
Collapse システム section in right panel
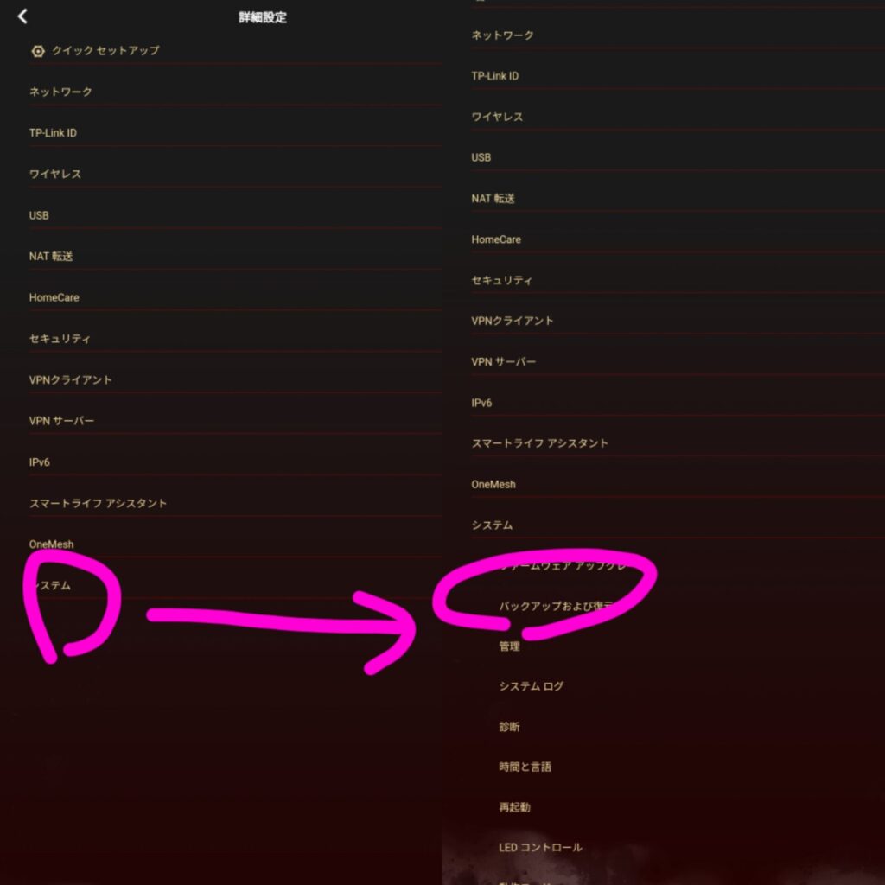click(678, 525)
